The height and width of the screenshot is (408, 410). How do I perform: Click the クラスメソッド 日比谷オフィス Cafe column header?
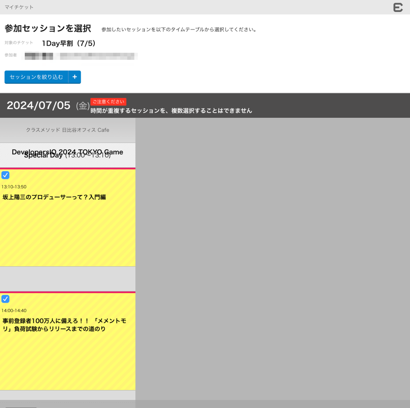(67, 130)
